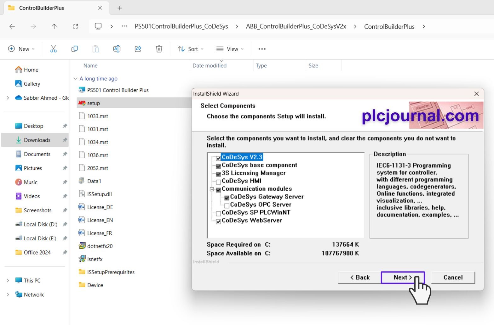Click Back in InstallShield Wizard
This screenshot has height=325, width=494.
pos(360,277)
